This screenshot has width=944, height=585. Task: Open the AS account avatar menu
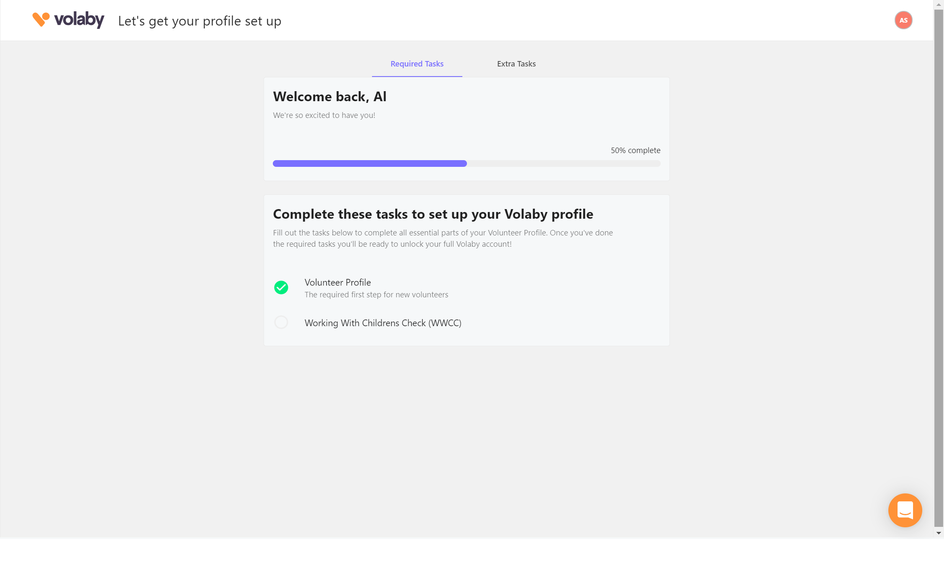(x=903, y=20)
